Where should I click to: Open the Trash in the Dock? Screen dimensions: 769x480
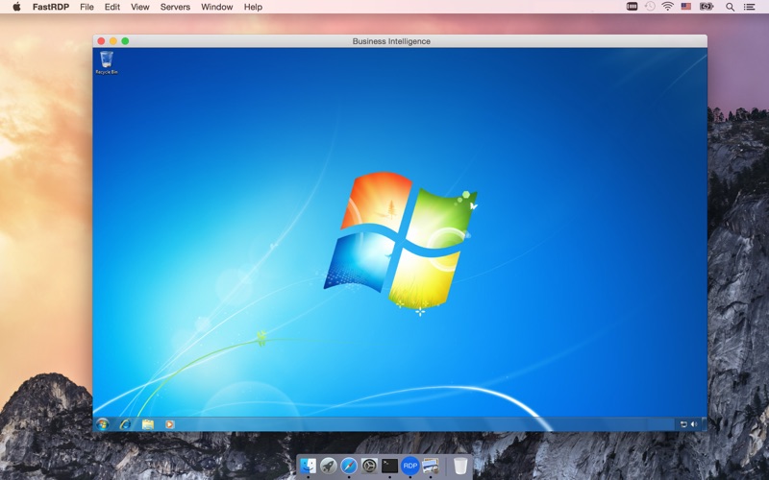tap(460, 466)
